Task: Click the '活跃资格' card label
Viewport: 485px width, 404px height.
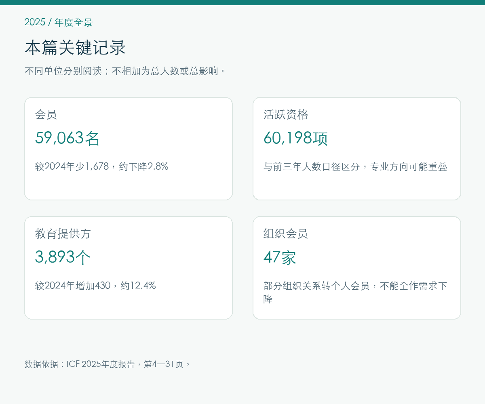Action: point(286,114)
